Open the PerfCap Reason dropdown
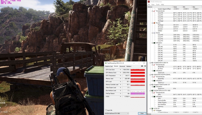 coord(120,93)
